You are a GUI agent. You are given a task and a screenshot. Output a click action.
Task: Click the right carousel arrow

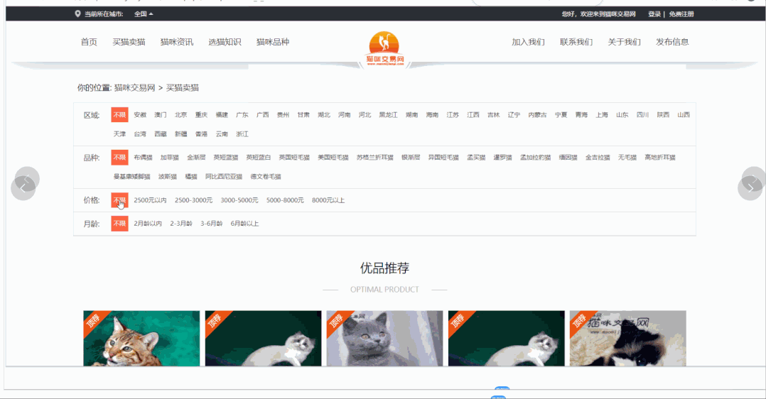[x=751, y=186]
